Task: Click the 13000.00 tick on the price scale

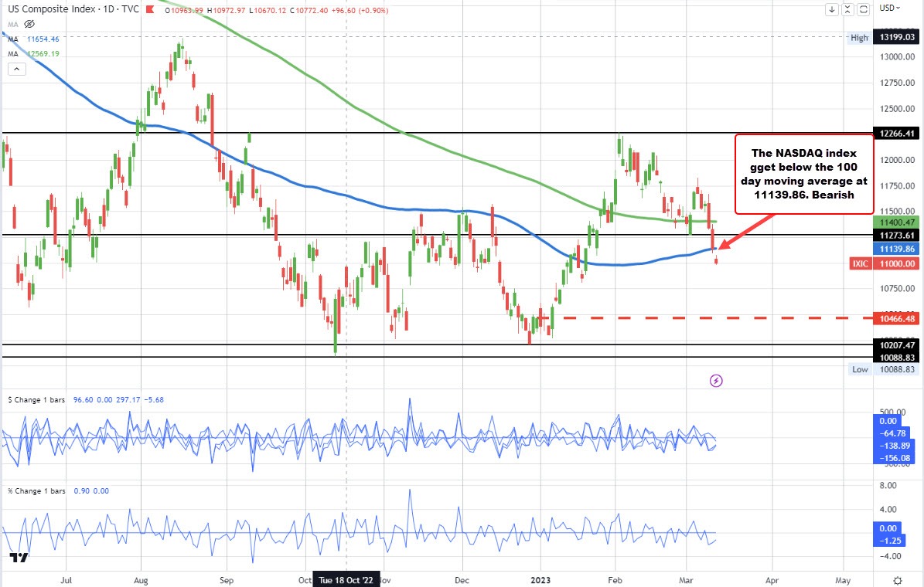Action: click(x=897, y=57)
